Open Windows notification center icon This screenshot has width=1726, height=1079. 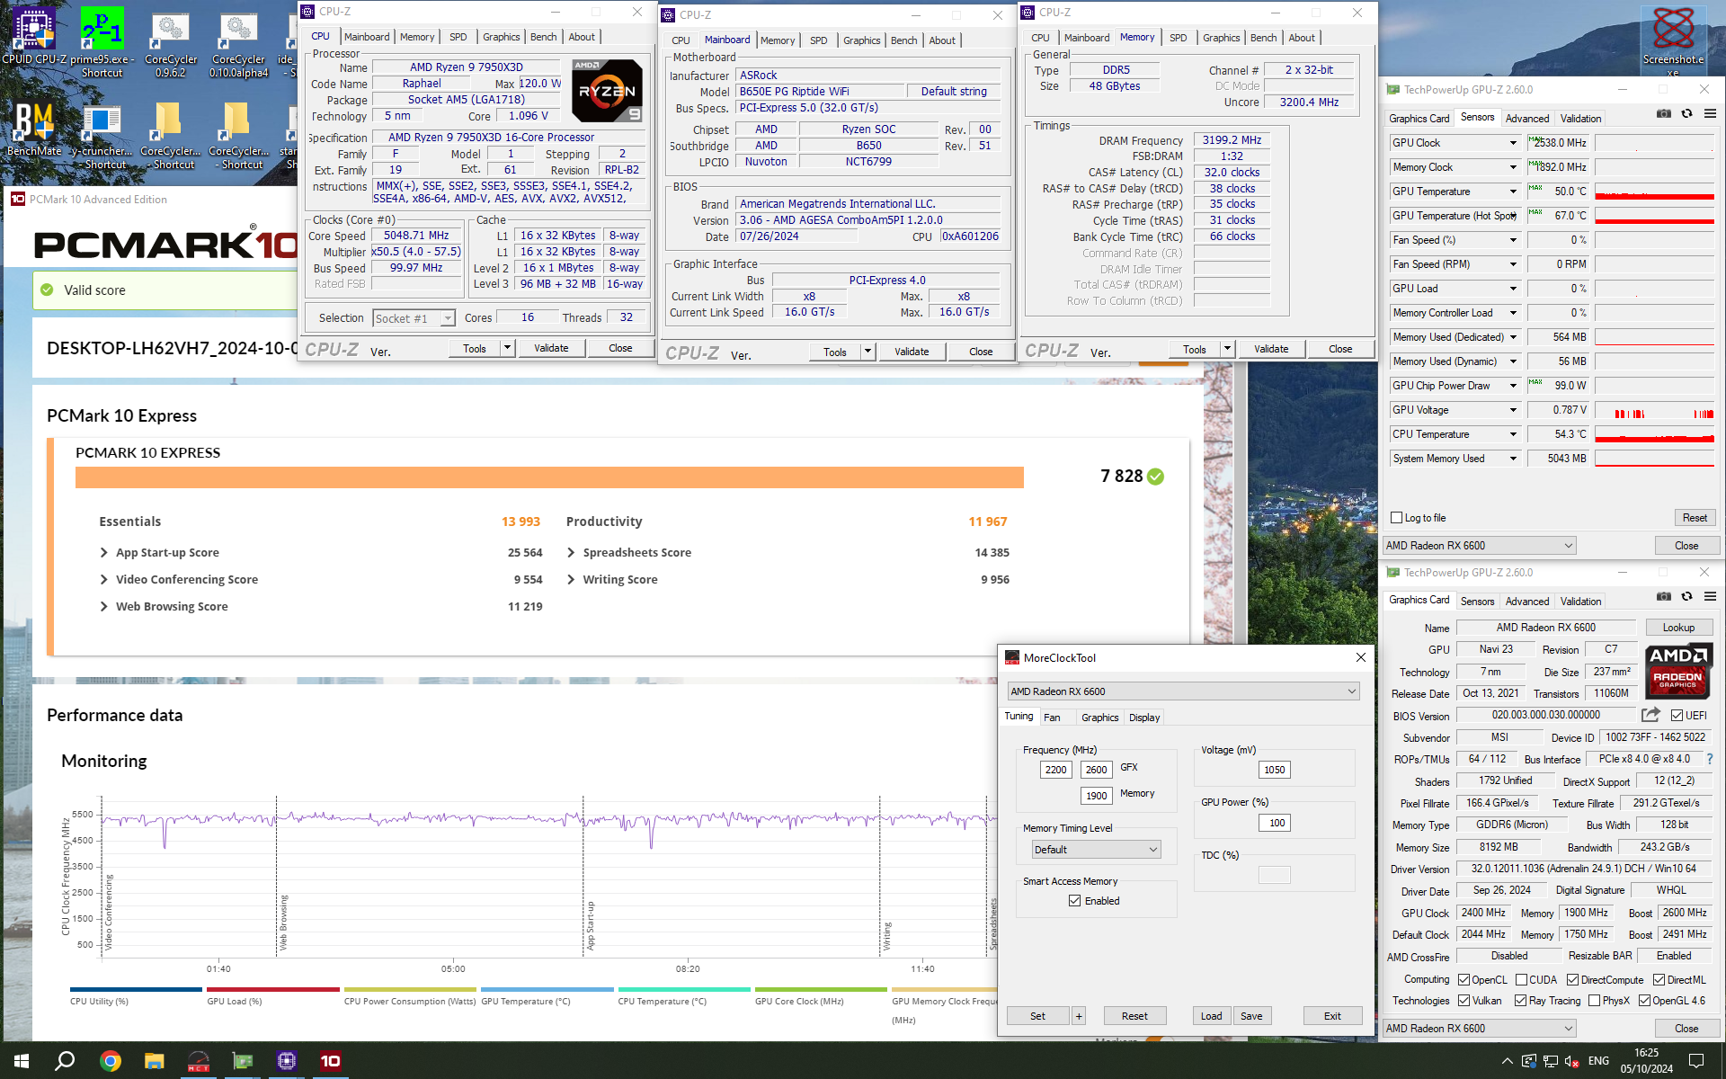(1695, 1061)
